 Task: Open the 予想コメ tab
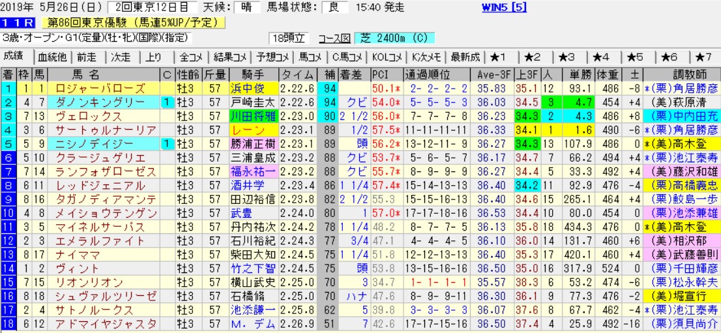point(272,56)
